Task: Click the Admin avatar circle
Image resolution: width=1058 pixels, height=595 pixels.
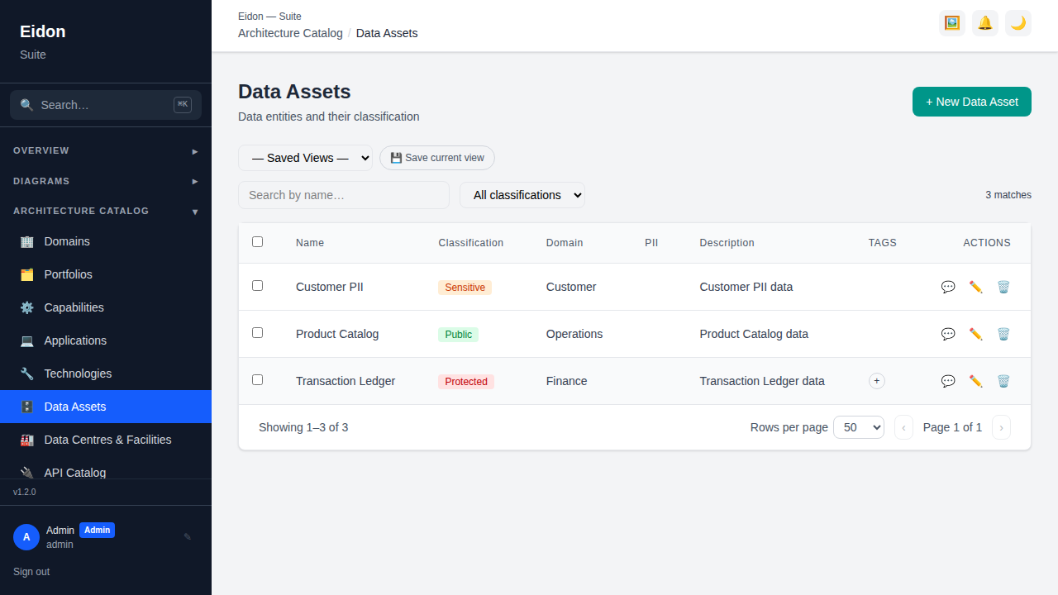Action: pyautogui.click(x=26, y=537)
